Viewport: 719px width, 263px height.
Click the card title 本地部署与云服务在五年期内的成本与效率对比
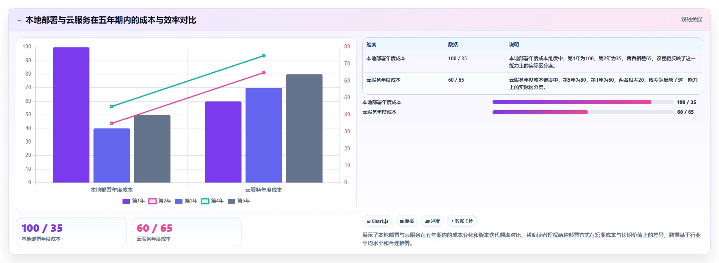tap(111, 20)
